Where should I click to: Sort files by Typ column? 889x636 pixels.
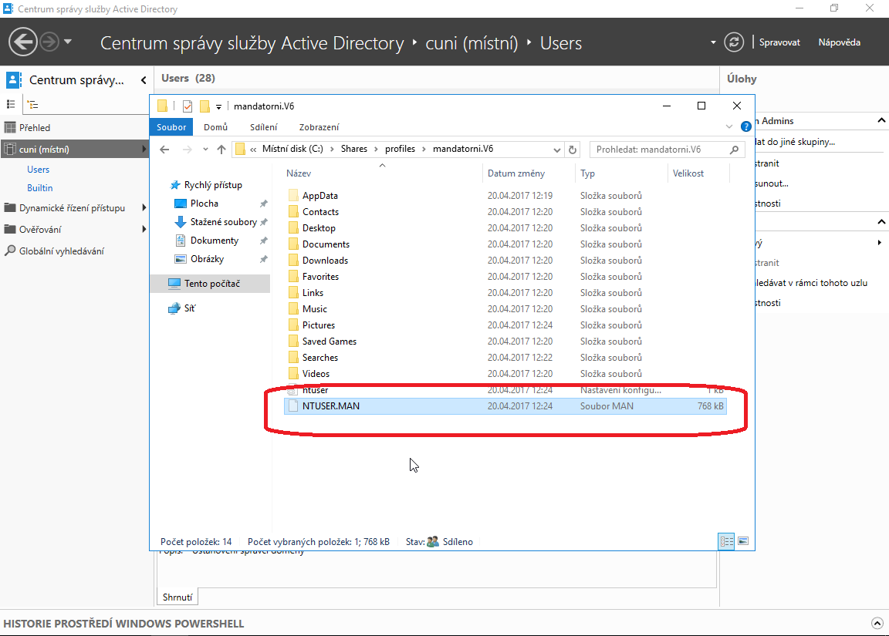click(587, 173)
